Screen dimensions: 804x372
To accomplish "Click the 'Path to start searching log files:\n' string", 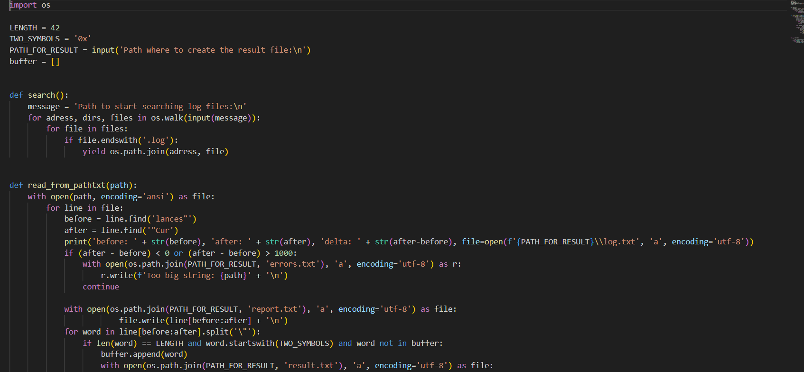I will tap(160, 107).
